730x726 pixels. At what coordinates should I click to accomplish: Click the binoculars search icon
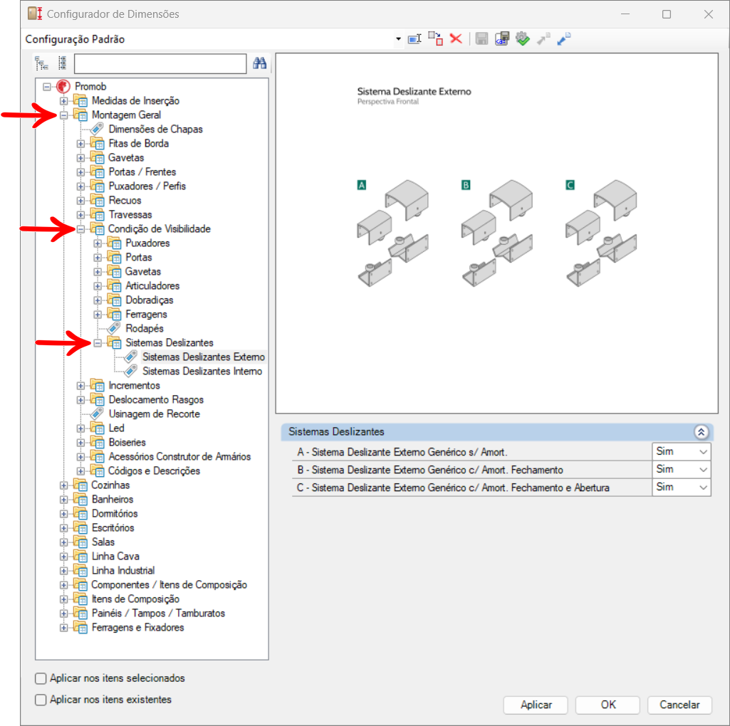point(260,64)
